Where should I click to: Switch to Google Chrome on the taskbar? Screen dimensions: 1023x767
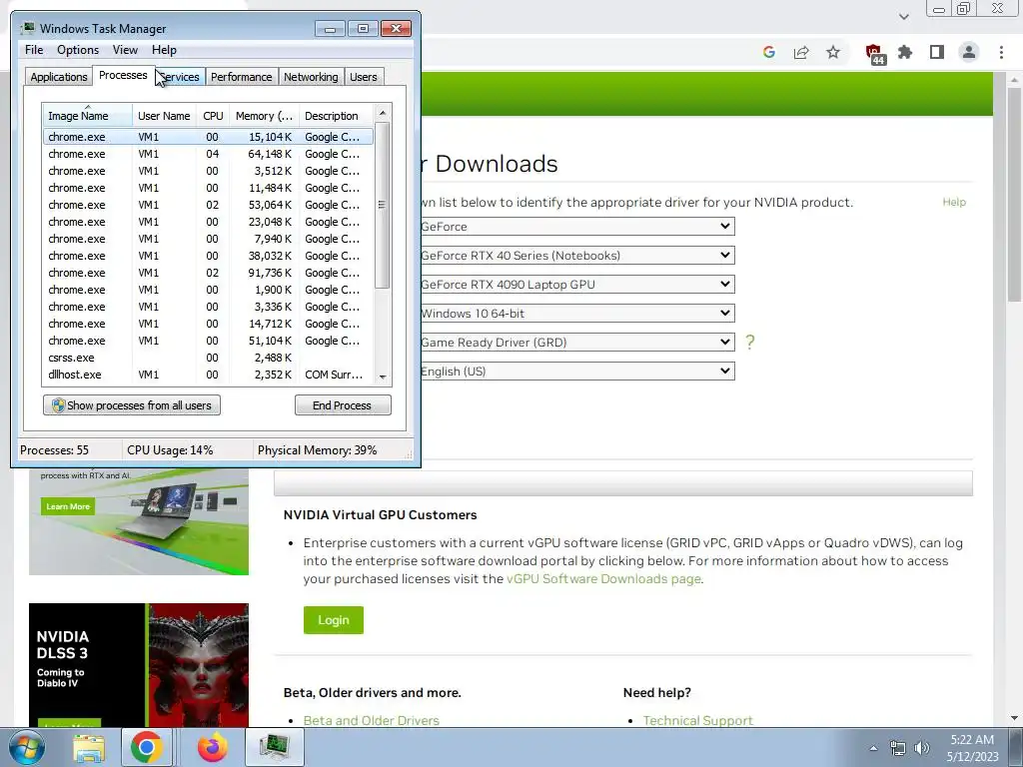(146, 748)
